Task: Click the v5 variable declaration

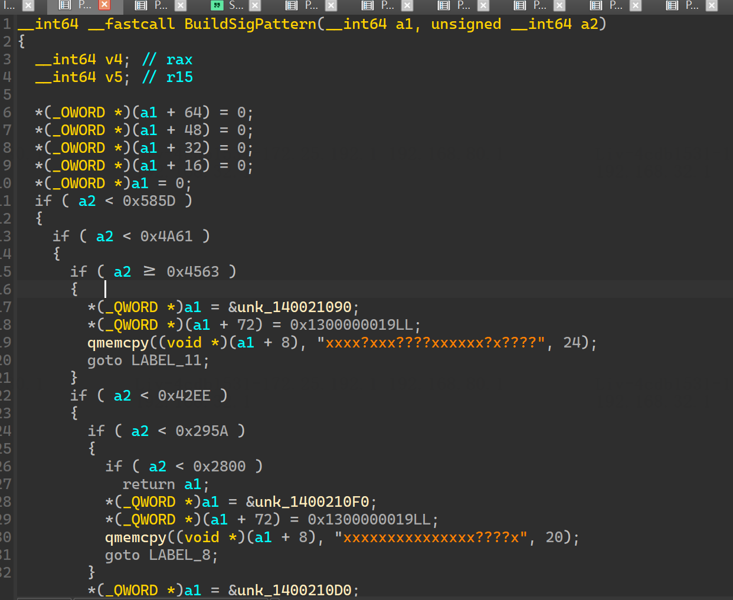Action: point(113,77)
